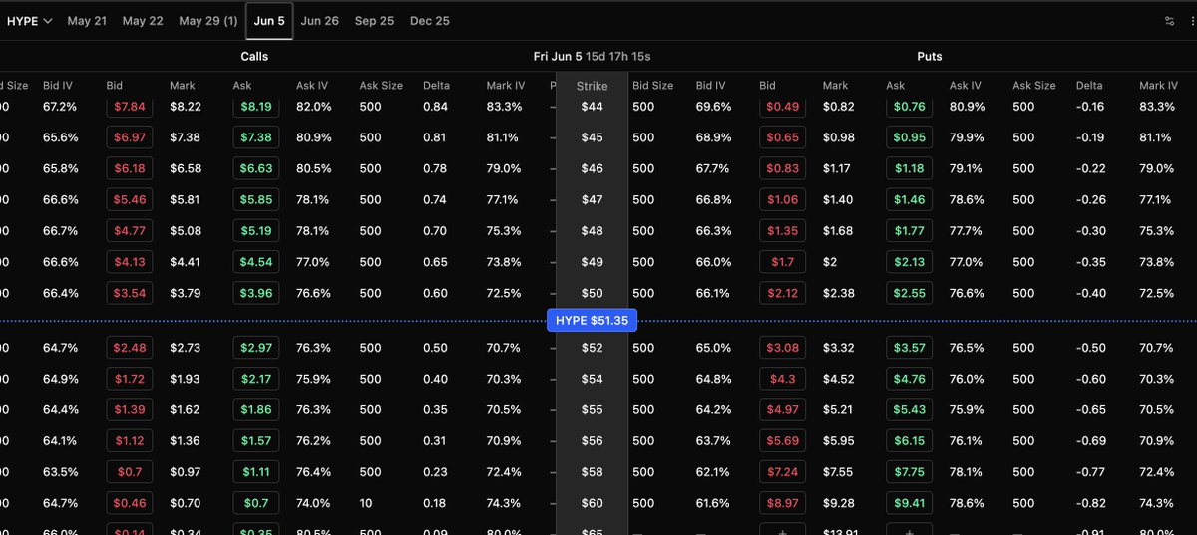The image size is (1197, 535).
Task: Click put bid $1.7 at strike $49
Action: (783, 262)
